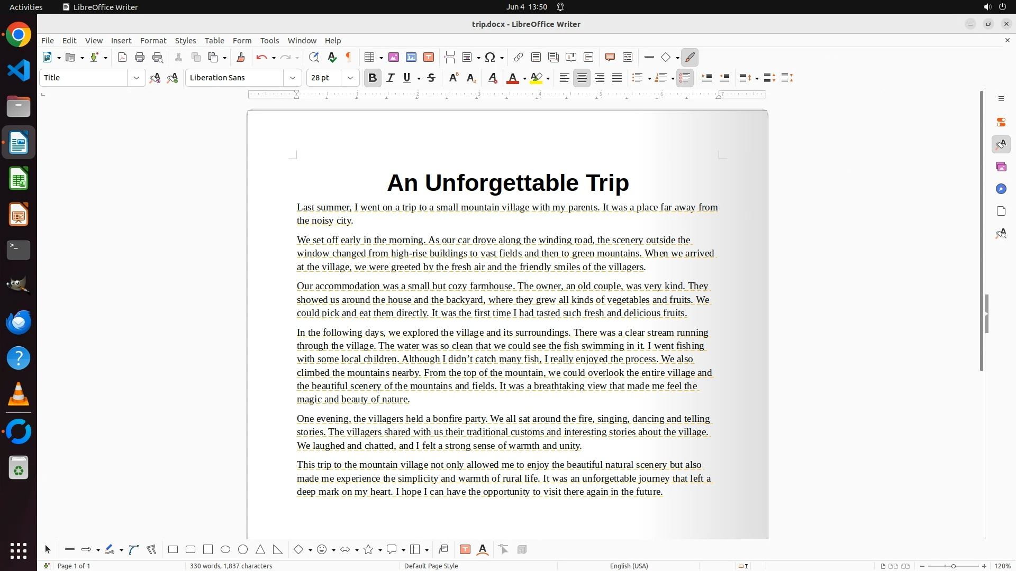Image resolution: width=1016 pixels, height=571 pixels.
Task: Click English (USA) language in status bar
Action: 629,566
